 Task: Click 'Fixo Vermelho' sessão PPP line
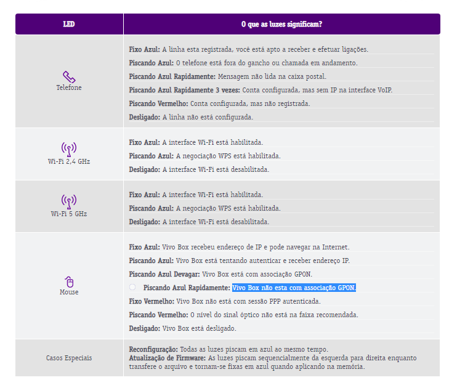[x=225, y=301]
